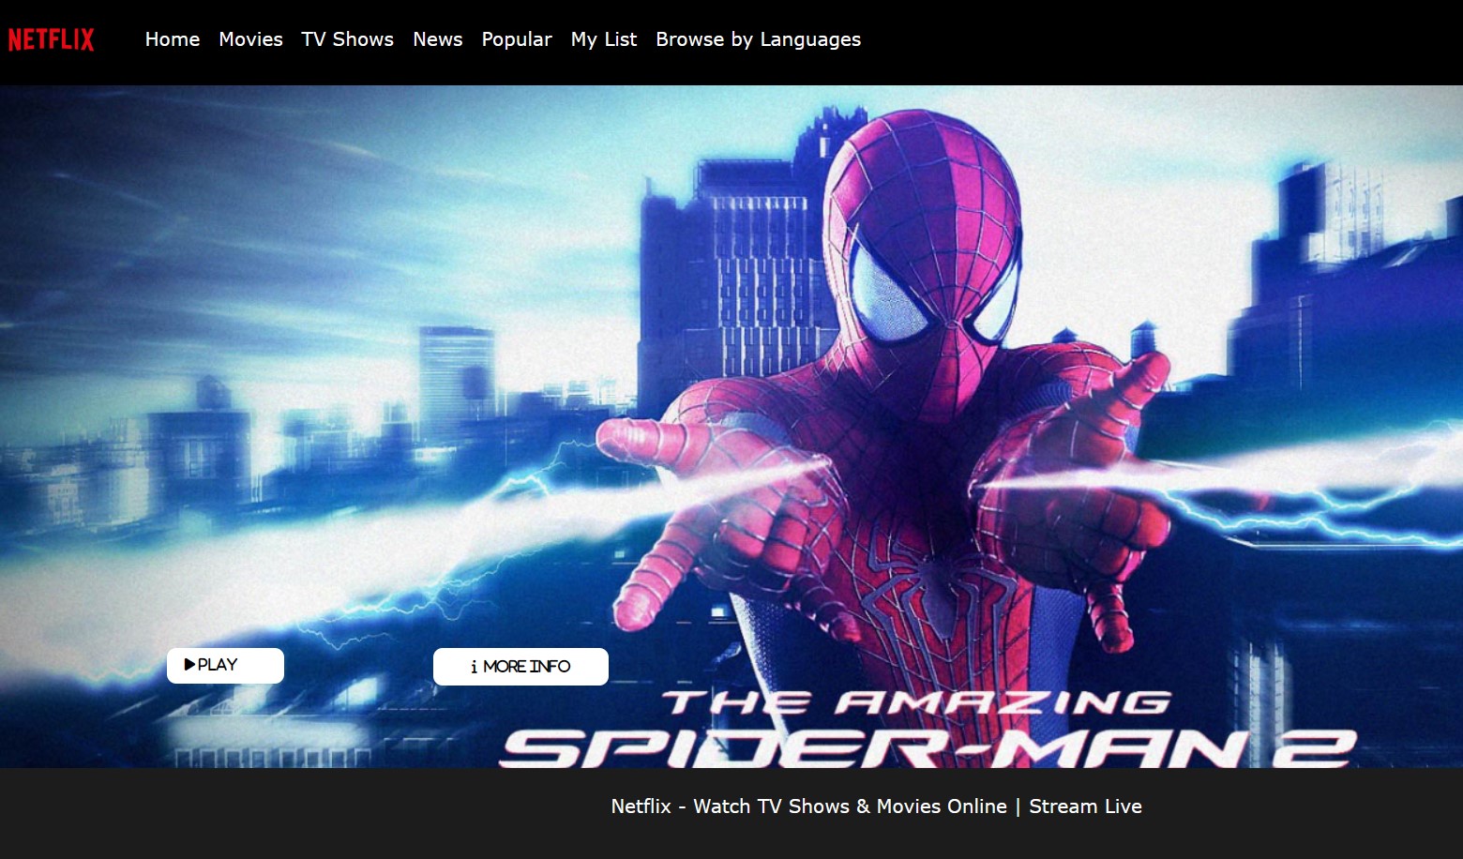Click 'Netflix - Watch TV Shows & Movies Online' footer text
The width and height of the screenshot is (1463, 859).
(808, 806)
